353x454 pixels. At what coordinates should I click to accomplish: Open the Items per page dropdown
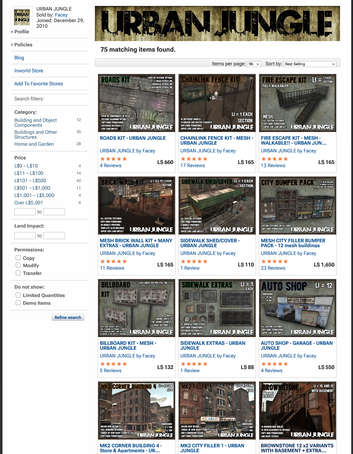click(x=254, y=64)
